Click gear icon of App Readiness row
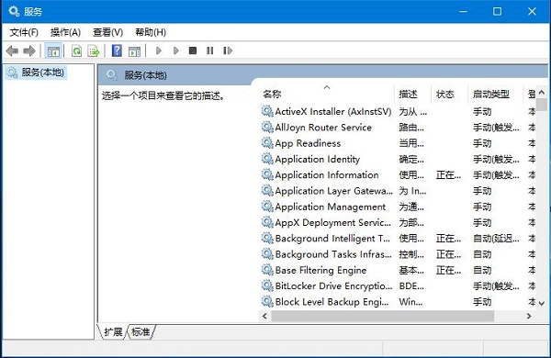Screen dimensions: 551x358 point(267,143)
